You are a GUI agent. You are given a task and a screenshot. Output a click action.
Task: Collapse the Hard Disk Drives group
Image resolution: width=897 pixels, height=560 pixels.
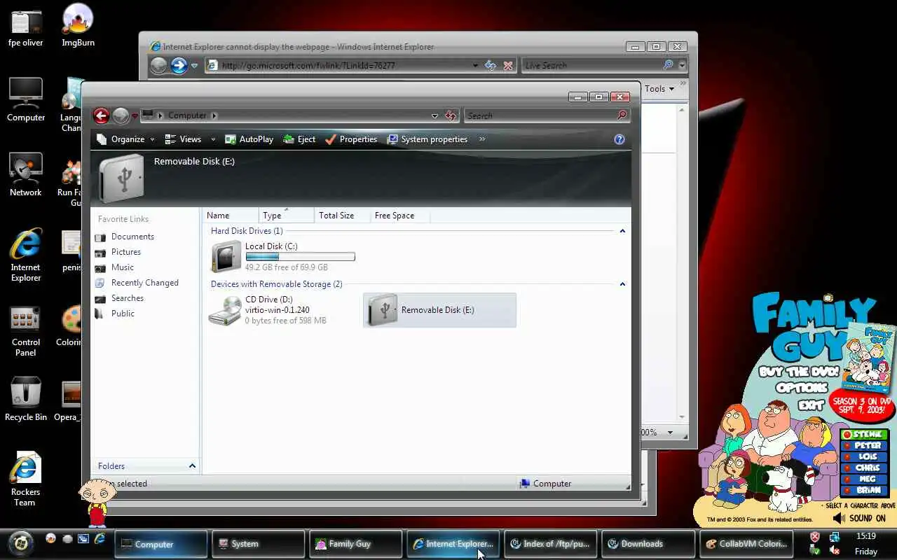point(622,231)
